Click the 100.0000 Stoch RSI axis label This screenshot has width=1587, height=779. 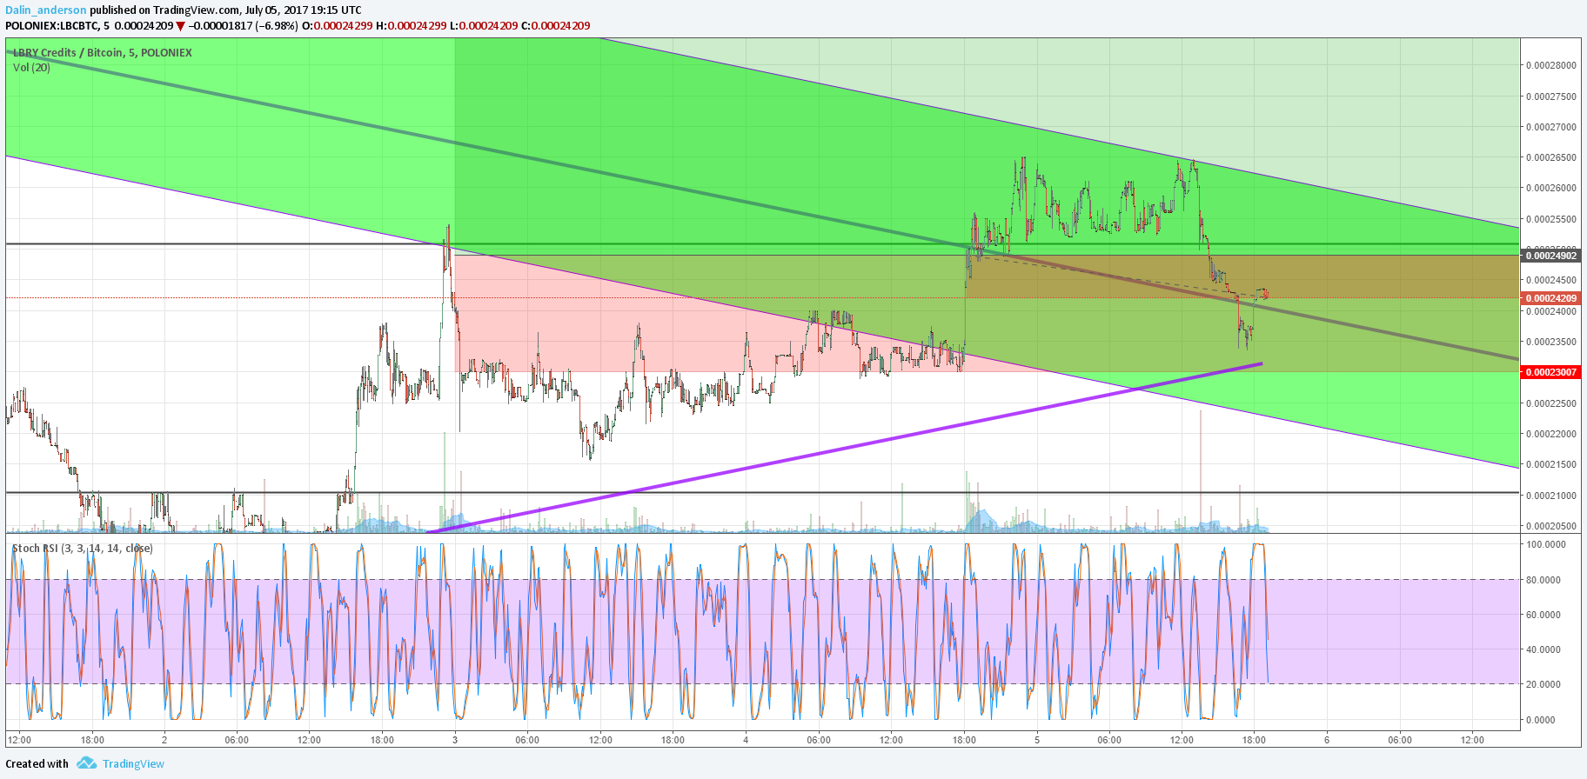[x=1546, y=544]
